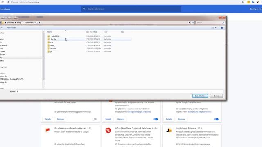262x147 pixels.
Task: Click the refresh button beside the address bar
Action: (193, 22)
